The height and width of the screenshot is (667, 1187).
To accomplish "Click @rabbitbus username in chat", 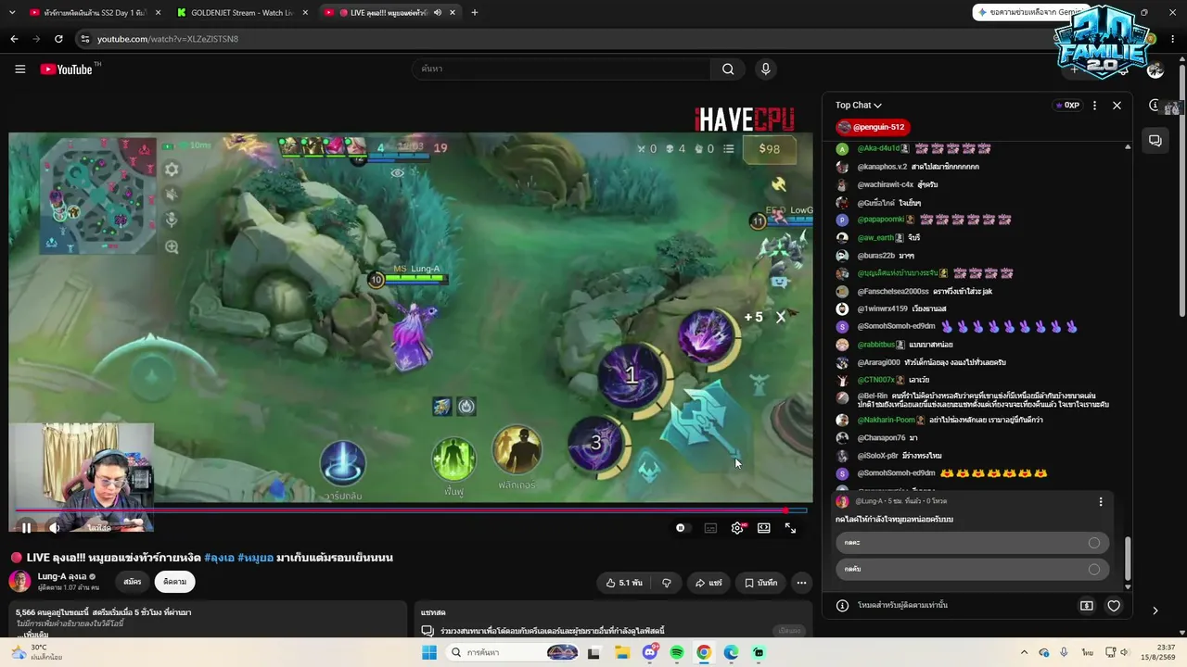I will point(877,345).
